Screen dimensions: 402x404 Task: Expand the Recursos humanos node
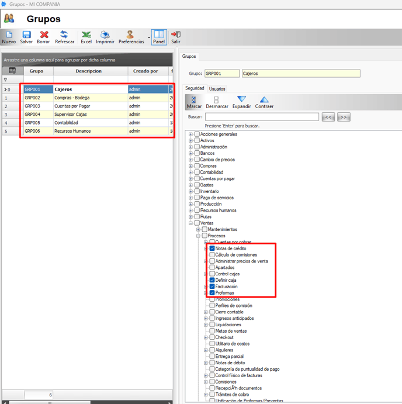click(x=190, y=210)
